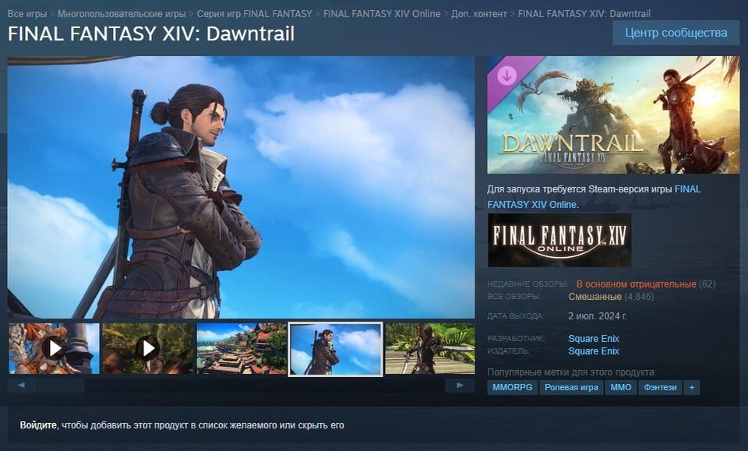Select the MMO tag
748x451 pixels.
coord(621,387)
